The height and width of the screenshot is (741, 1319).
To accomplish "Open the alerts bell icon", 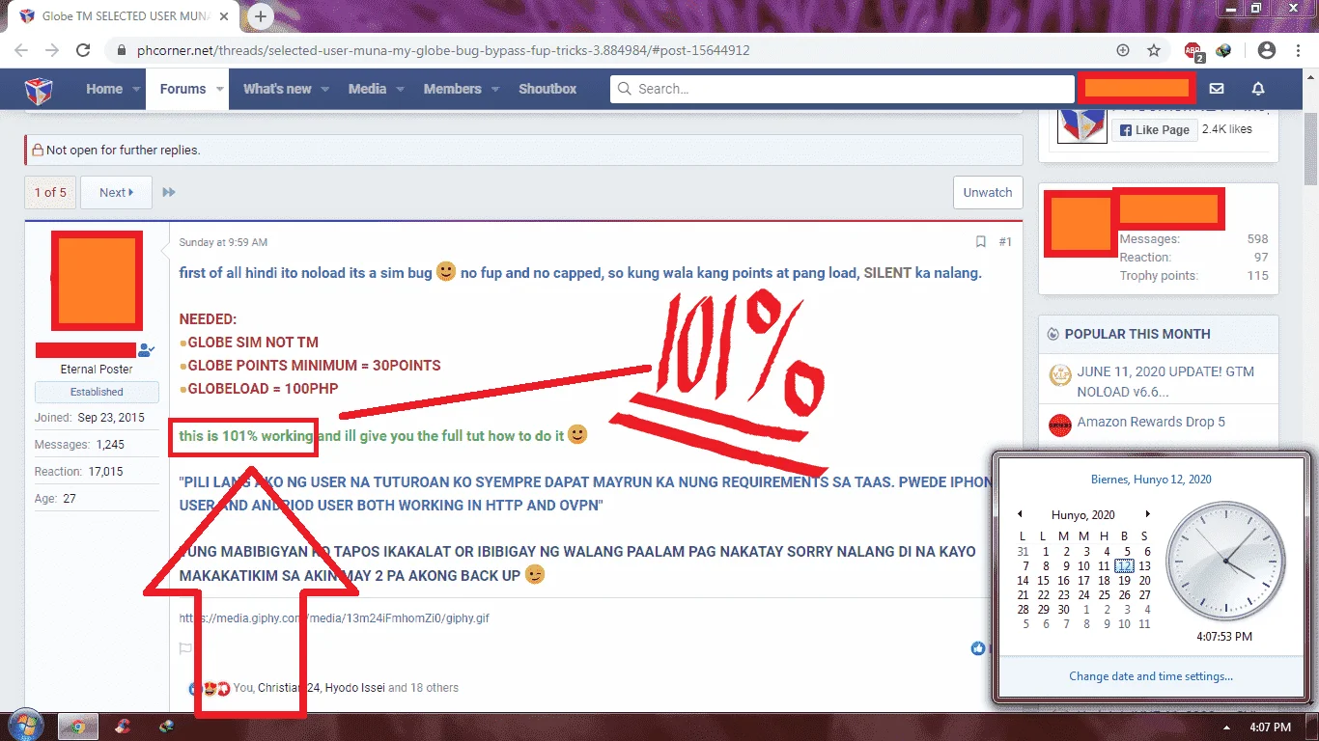I will [x=1258, y=89].
